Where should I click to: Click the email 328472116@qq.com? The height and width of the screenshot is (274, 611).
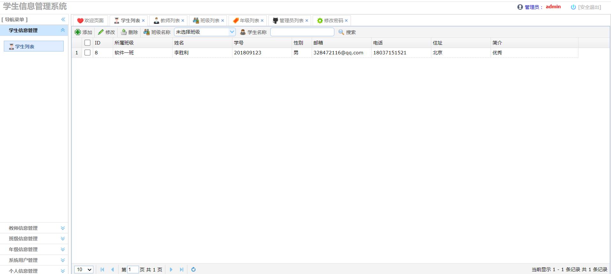338,53
